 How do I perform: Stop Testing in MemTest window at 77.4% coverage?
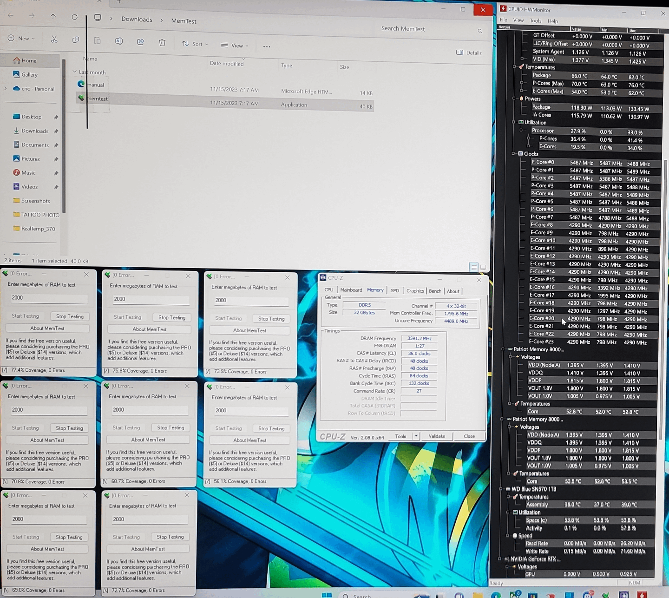(70, 316)
